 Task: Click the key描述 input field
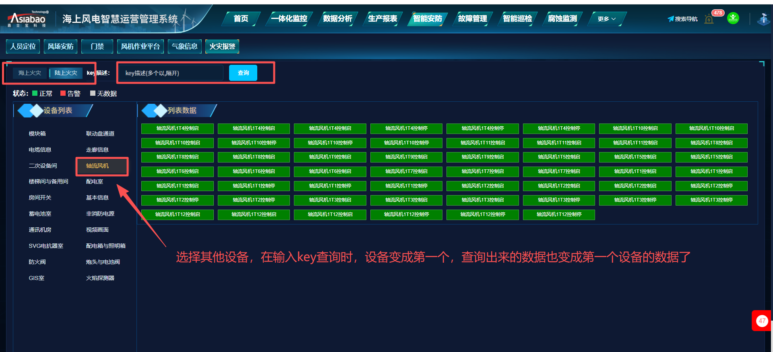[171, 73]
